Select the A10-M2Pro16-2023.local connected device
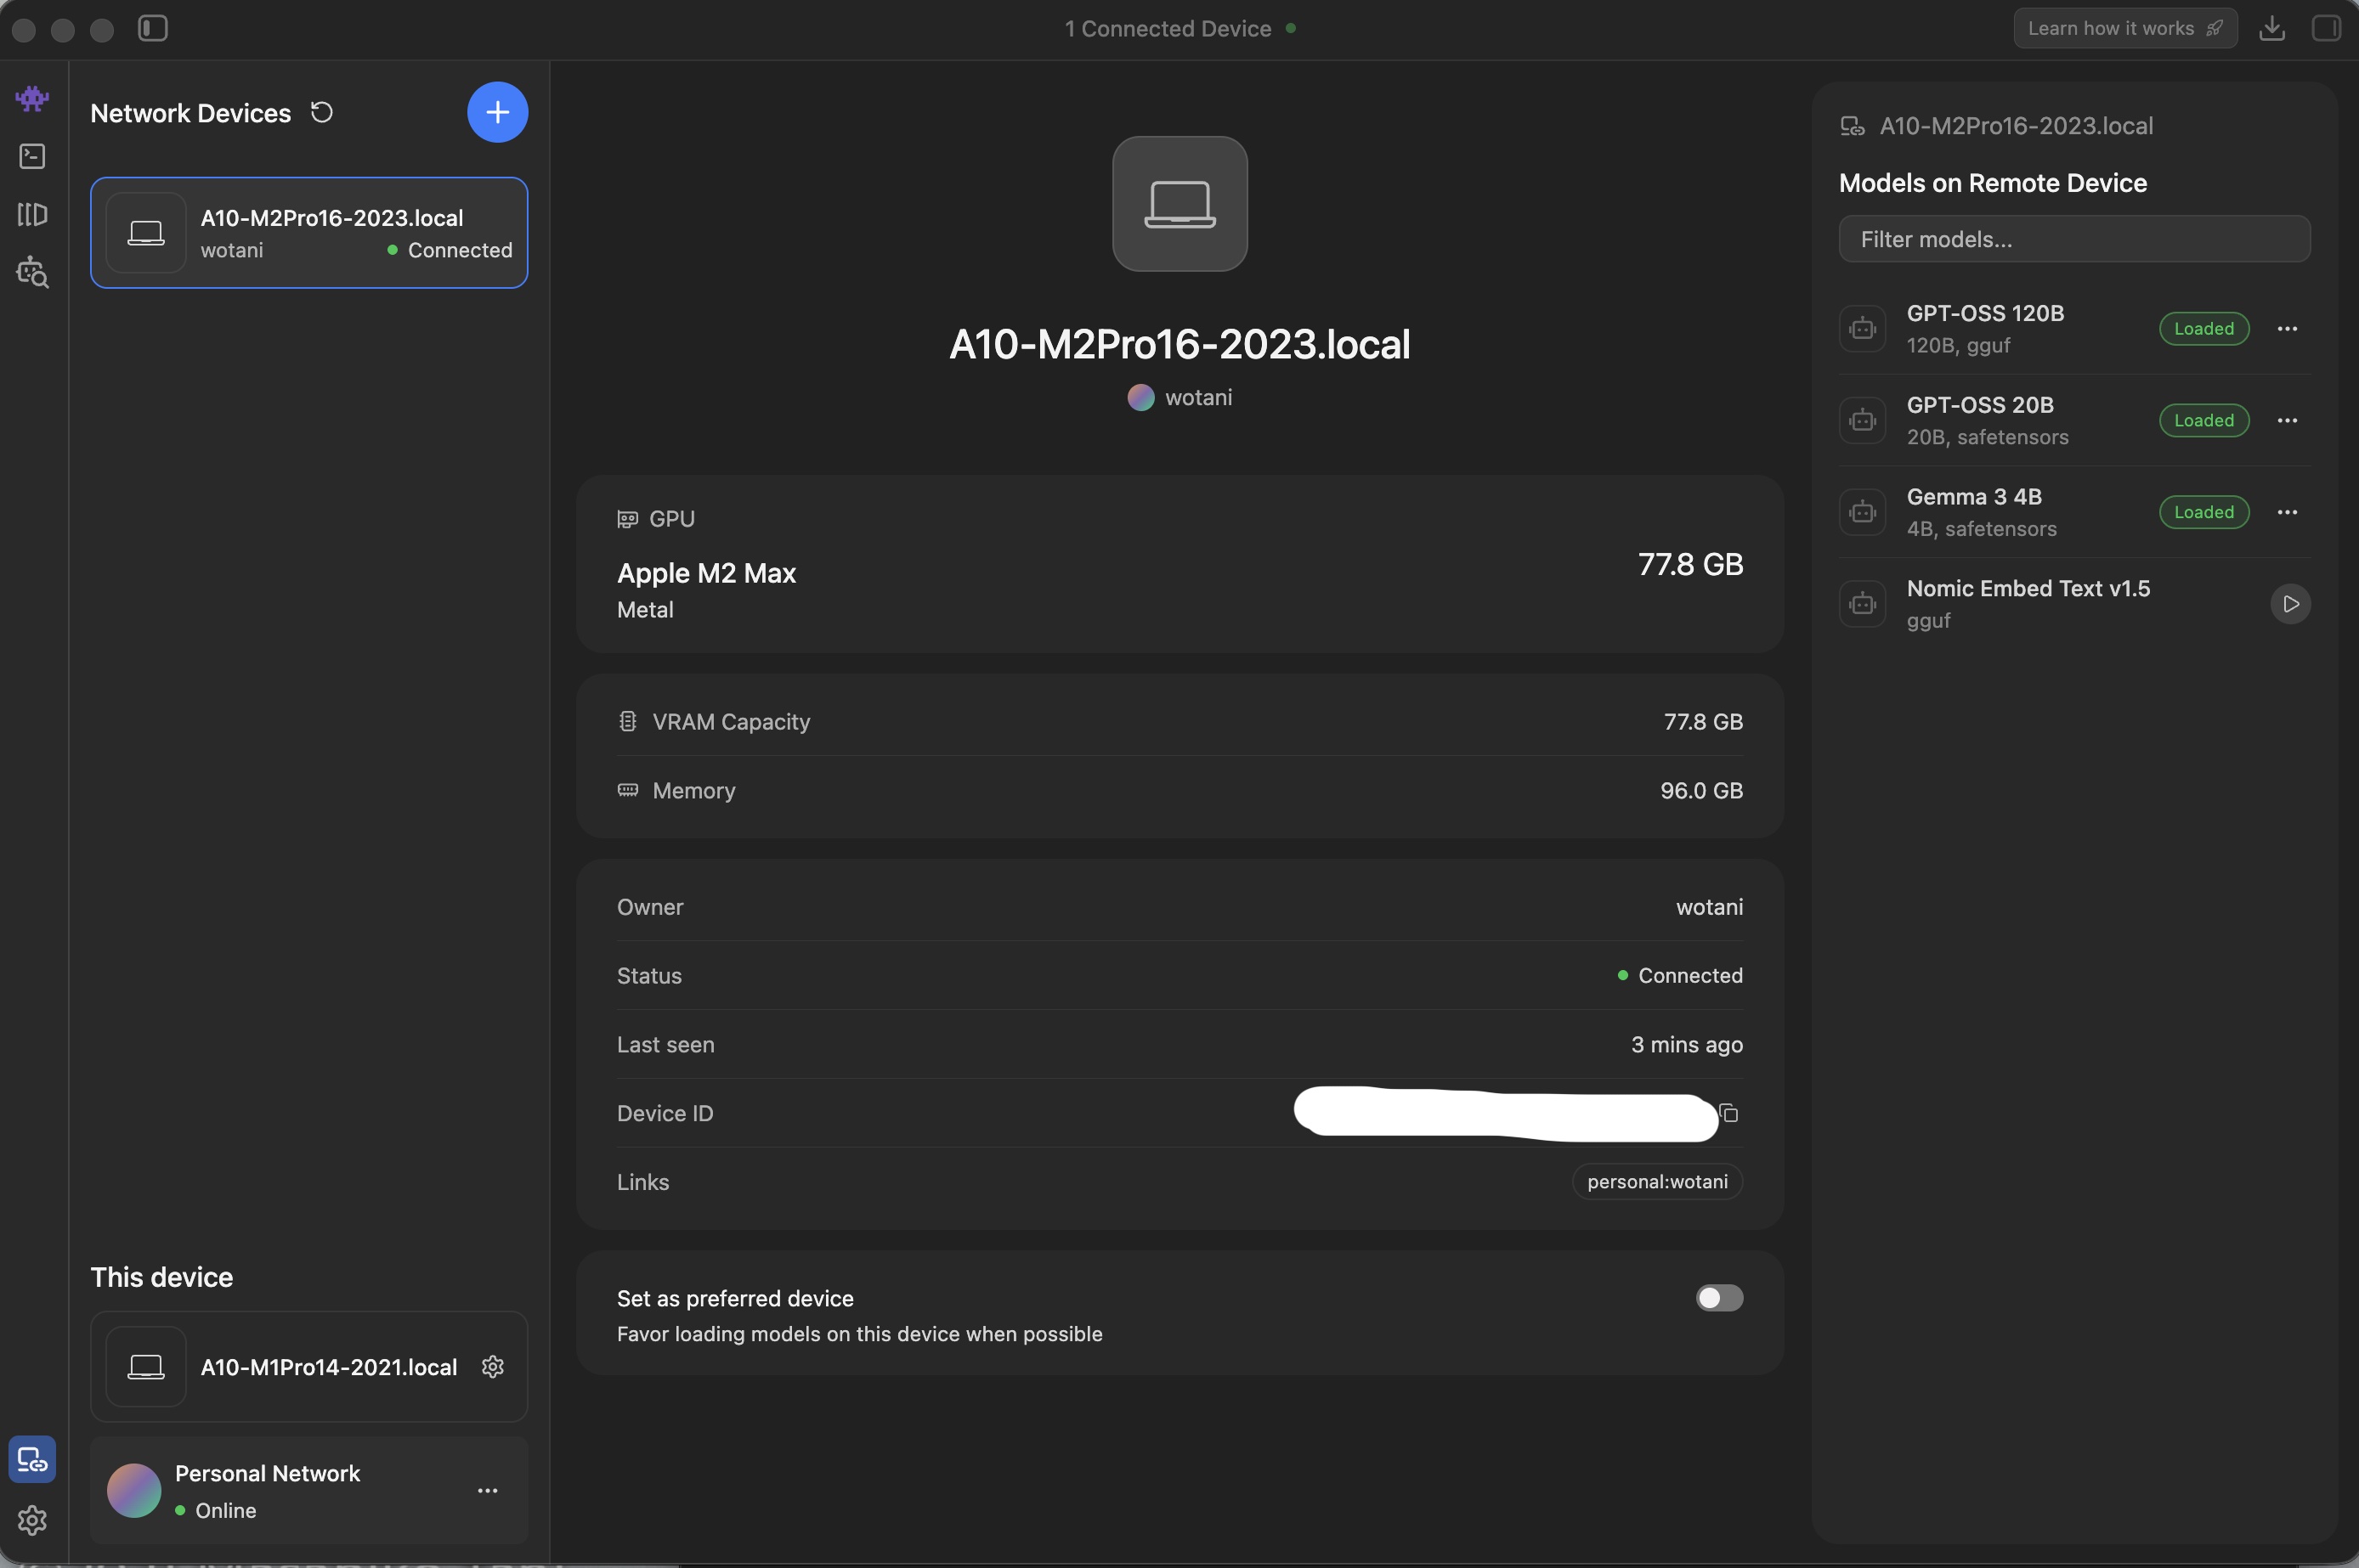Viewport: 2359px width, 1568px height. [309, 233]
